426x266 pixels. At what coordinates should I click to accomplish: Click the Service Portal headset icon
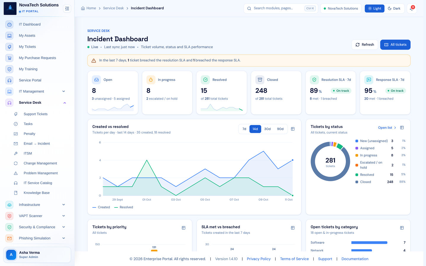(9, 80)
